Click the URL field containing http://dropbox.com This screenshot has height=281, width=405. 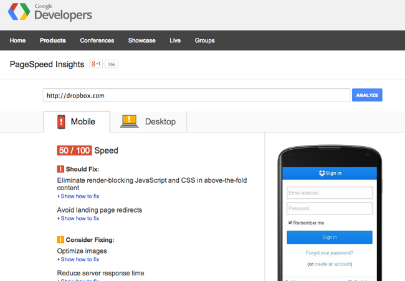(196, 95)
